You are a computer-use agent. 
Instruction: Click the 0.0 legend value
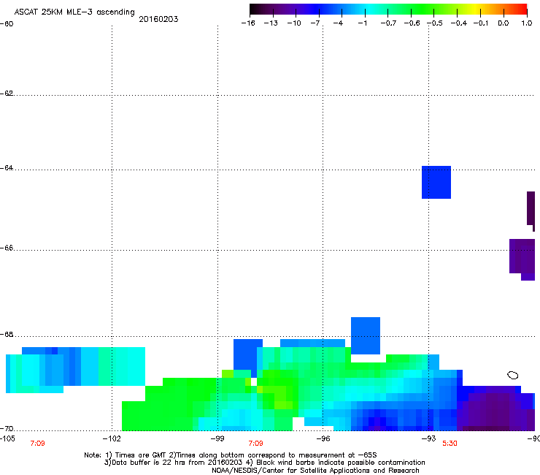pos(504,23)
